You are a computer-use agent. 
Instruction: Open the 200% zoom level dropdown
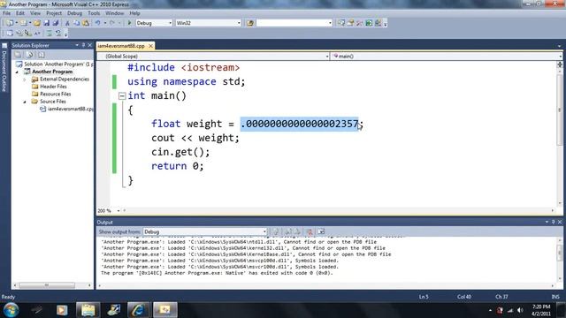pyautogui.click(x=119, y=210)
